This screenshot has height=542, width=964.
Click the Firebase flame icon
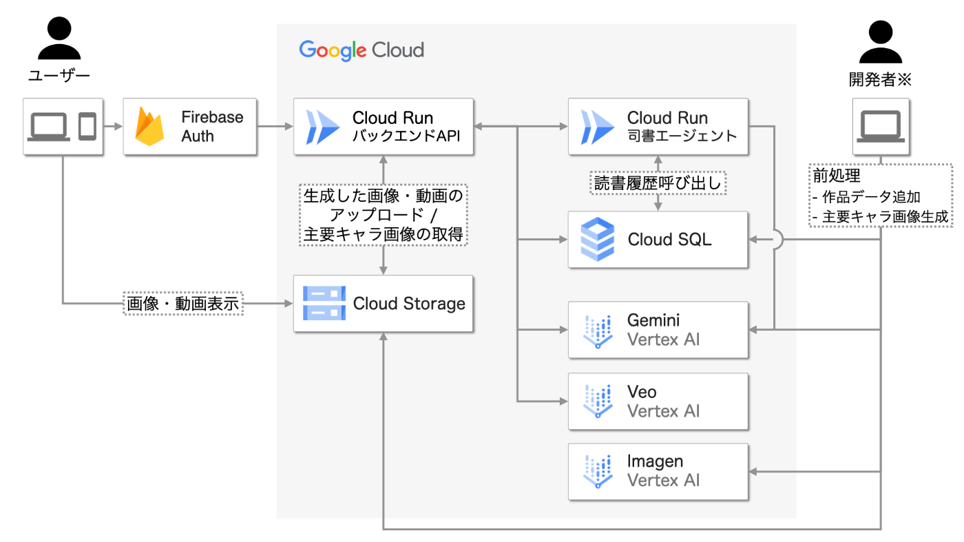pyautogui.click(x=149, y=127)
